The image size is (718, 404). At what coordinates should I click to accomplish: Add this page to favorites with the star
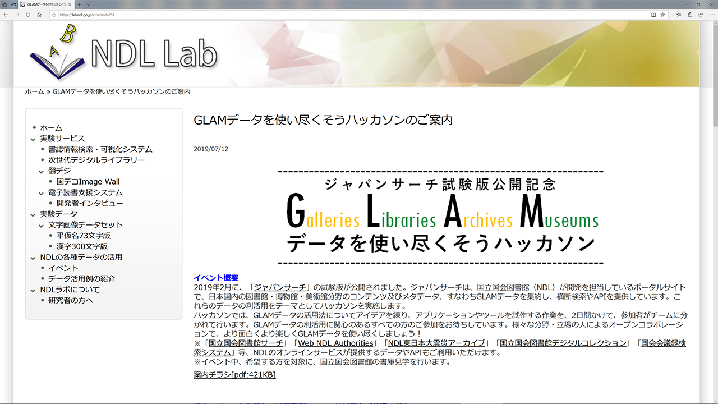point(663,15)
